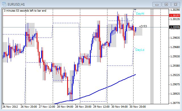Click the 1.30290 price scale value
The width and height of the screenshot is (182, 111).
pyautogui.click(x=175, y=10)
